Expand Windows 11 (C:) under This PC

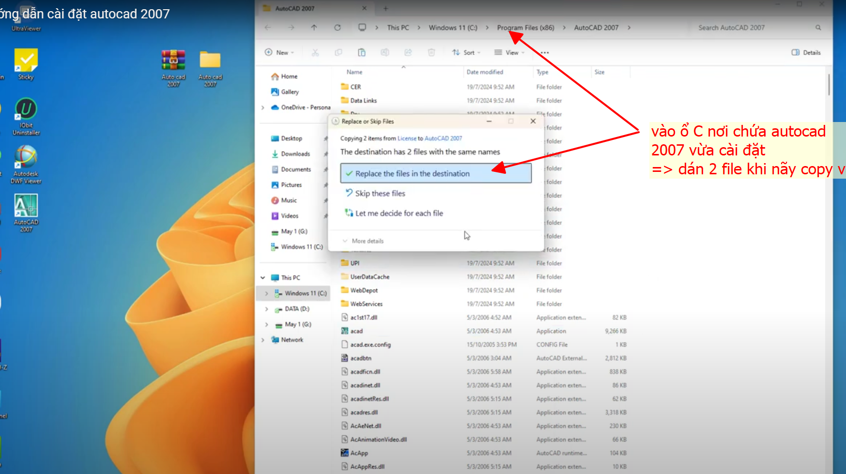coord(266,293)
